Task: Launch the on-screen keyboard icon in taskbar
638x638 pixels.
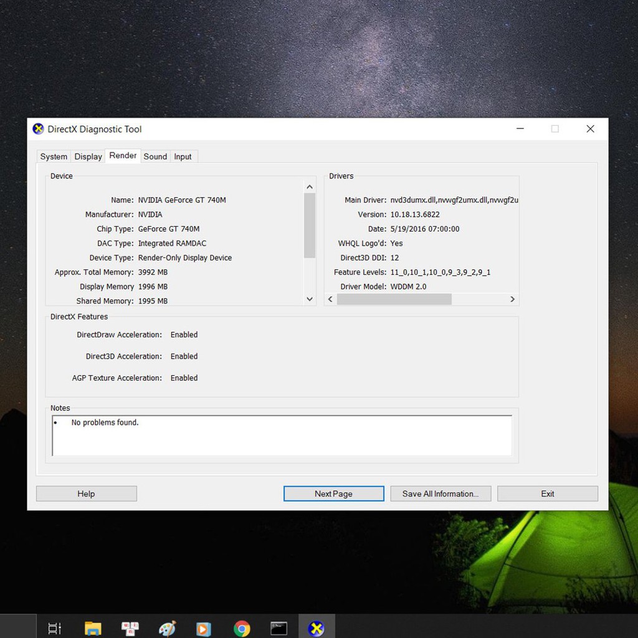Action: tap(130, 628)
